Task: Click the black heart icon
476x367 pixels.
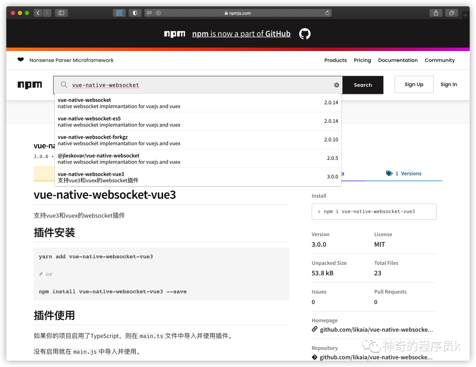Action: 21,59
